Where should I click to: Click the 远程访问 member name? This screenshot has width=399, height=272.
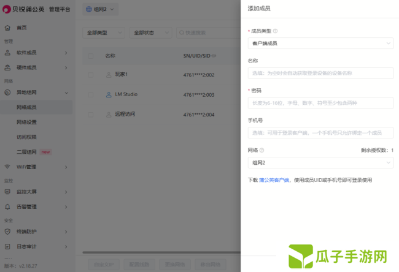125,114
